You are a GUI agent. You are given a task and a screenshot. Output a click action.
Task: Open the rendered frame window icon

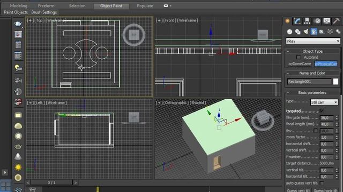(x=18, y=34)
